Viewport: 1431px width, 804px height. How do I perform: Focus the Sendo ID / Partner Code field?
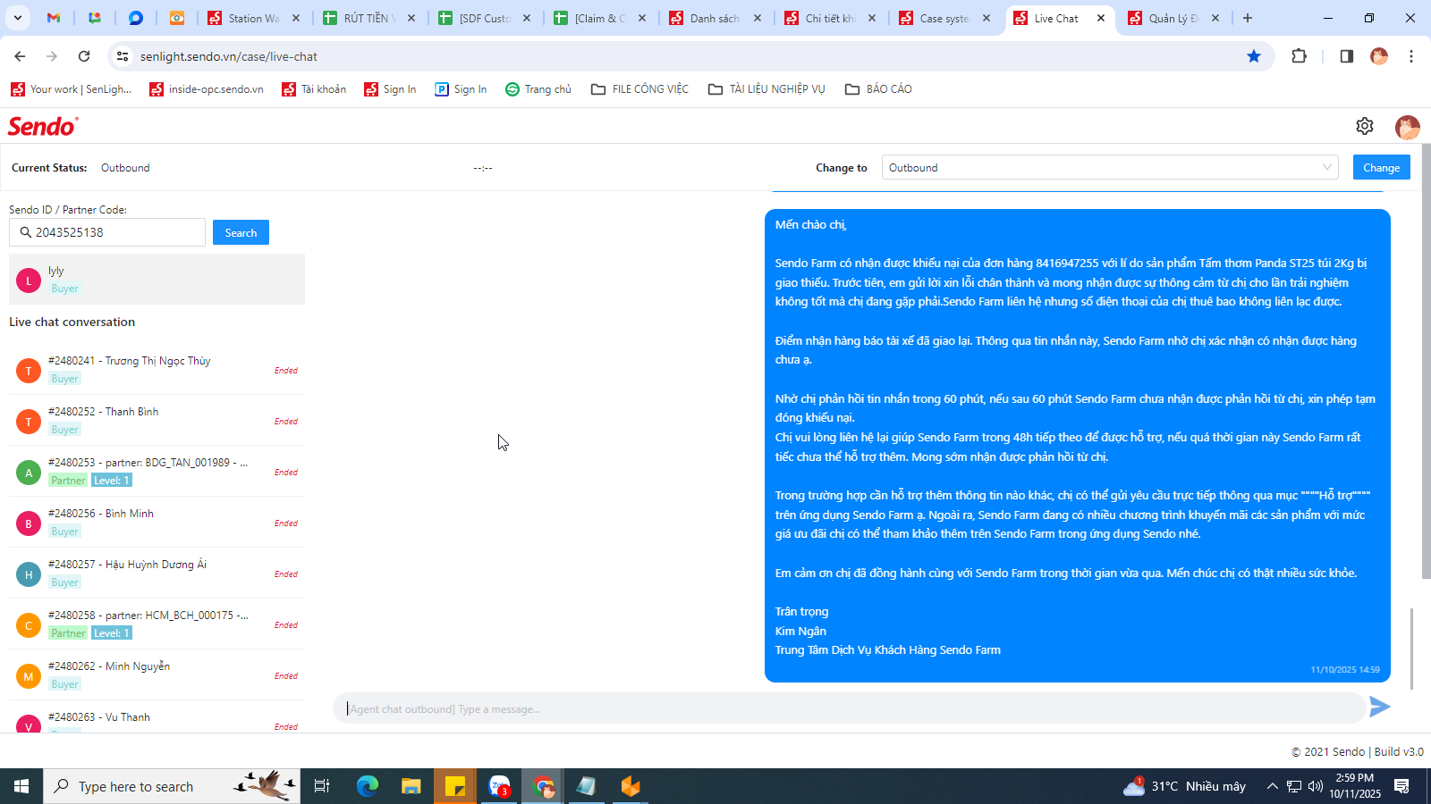(107, 232)
